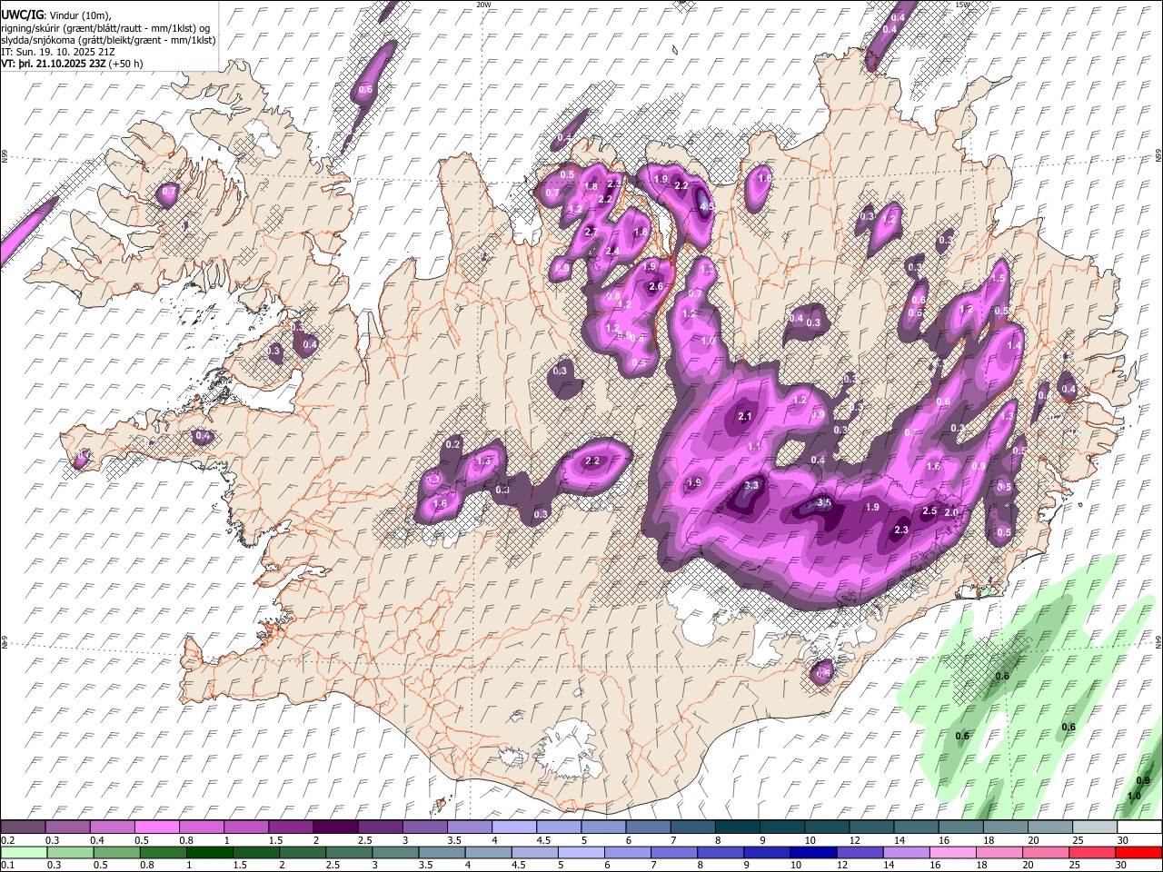
Task: Click the 2.6 snowfall value on the map
Action: (656, 287)
